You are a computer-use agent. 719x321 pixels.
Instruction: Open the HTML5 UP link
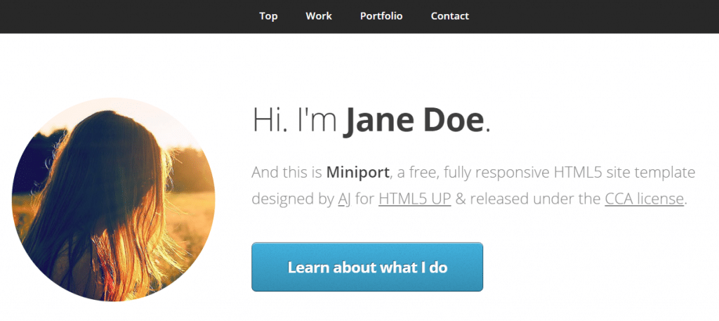pos(415,199)
